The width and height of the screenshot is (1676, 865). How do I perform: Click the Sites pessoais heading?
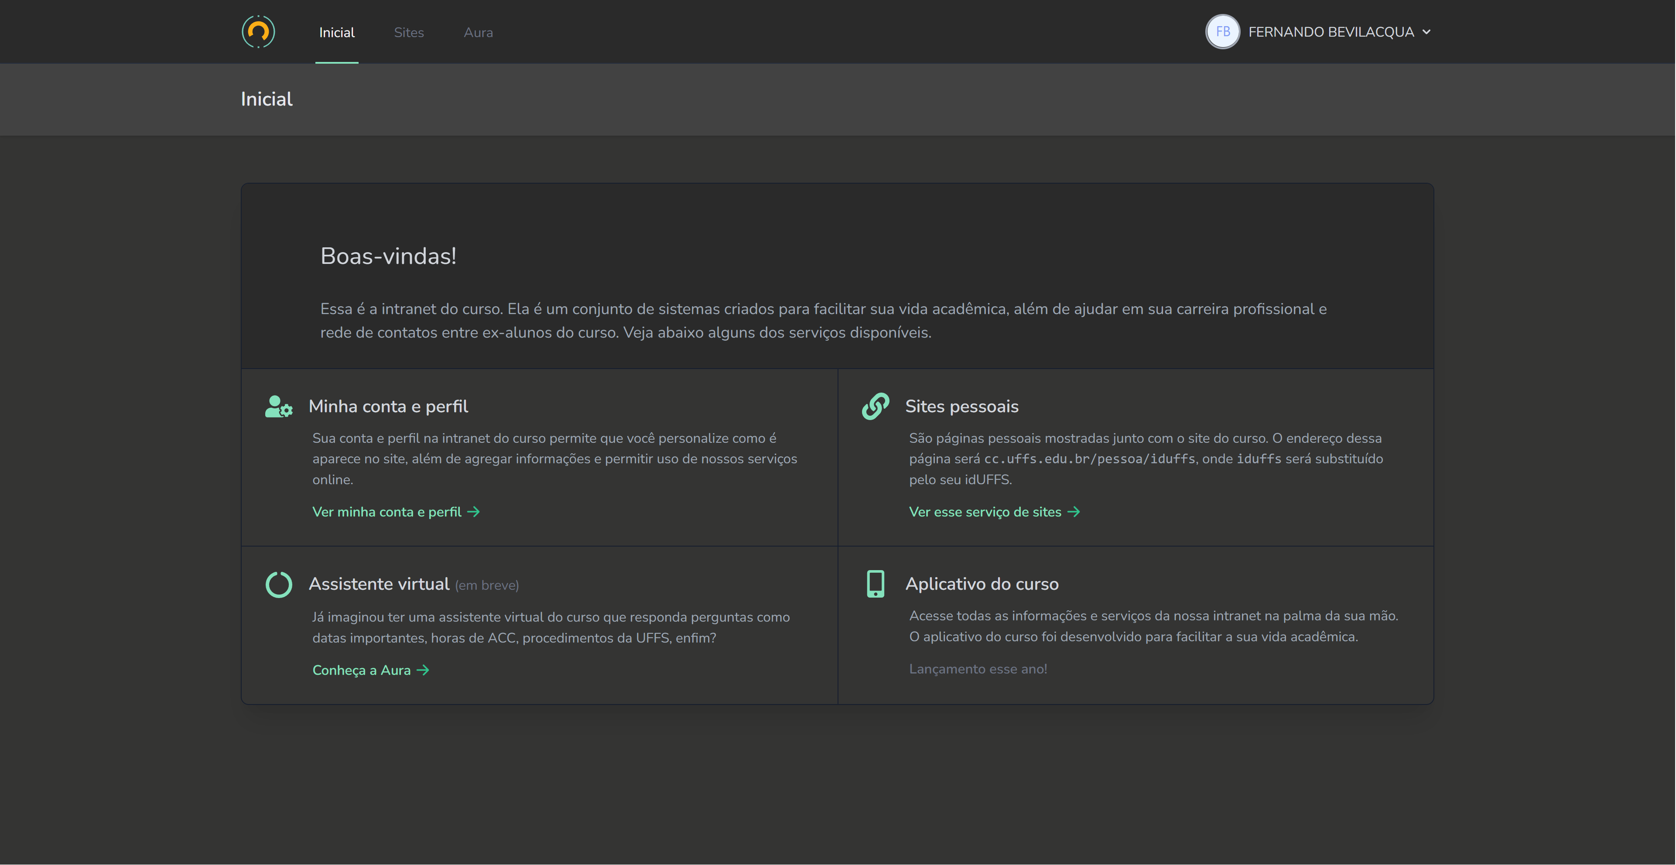961,407
